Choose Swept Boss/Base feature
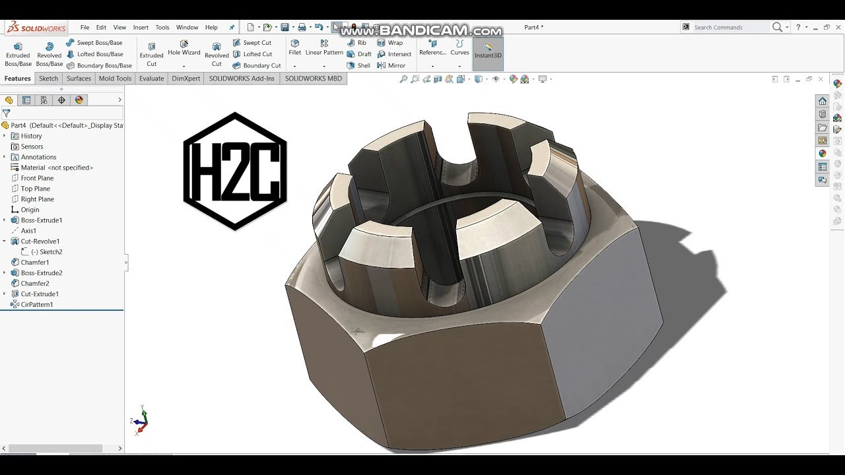Viewport: 845px width, 475px height. [x=94, y=43]
